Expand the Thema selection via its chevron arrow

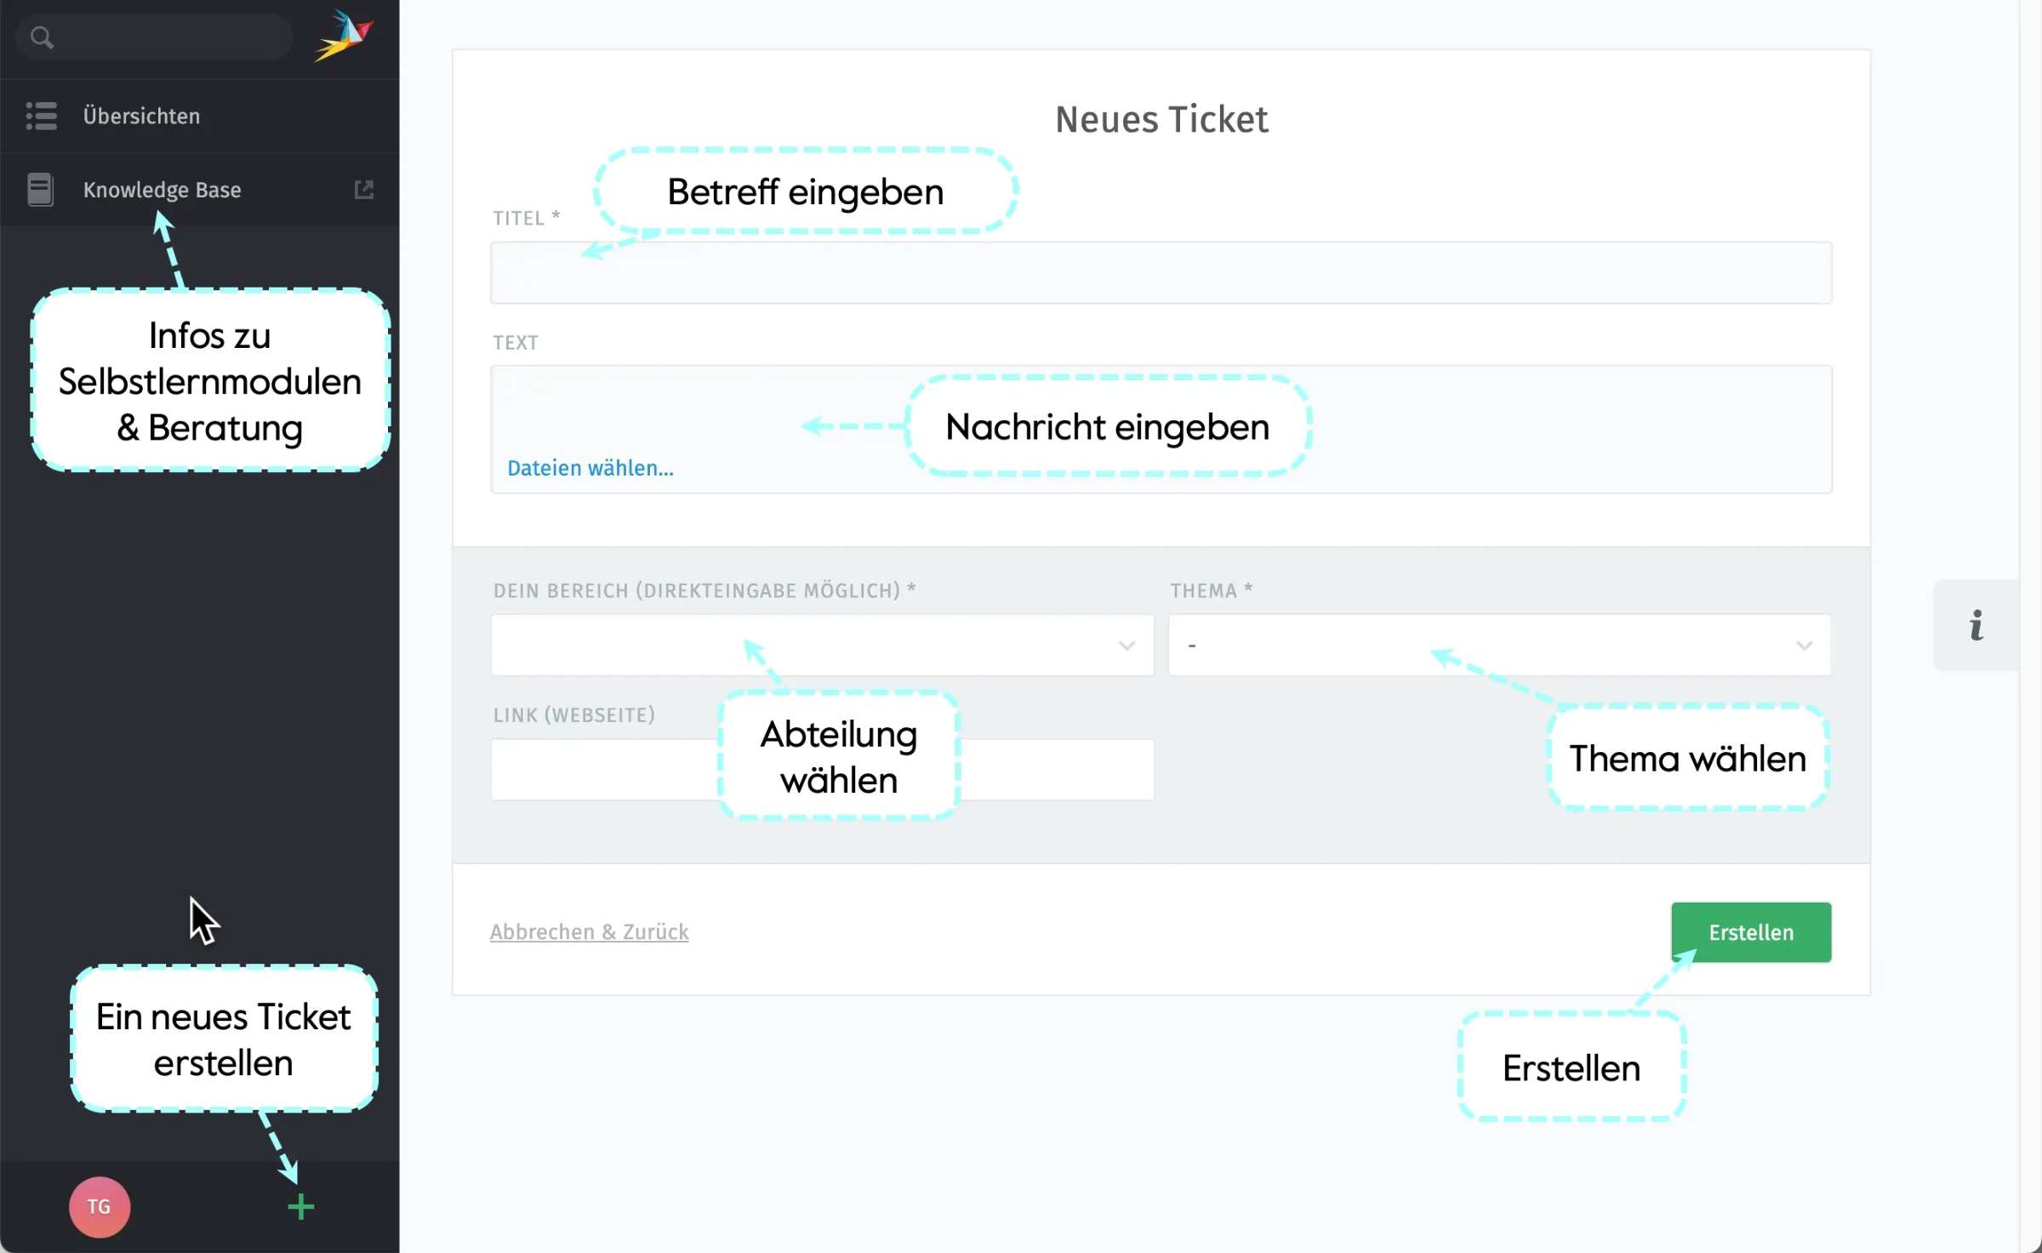[x=1805, y=646]
